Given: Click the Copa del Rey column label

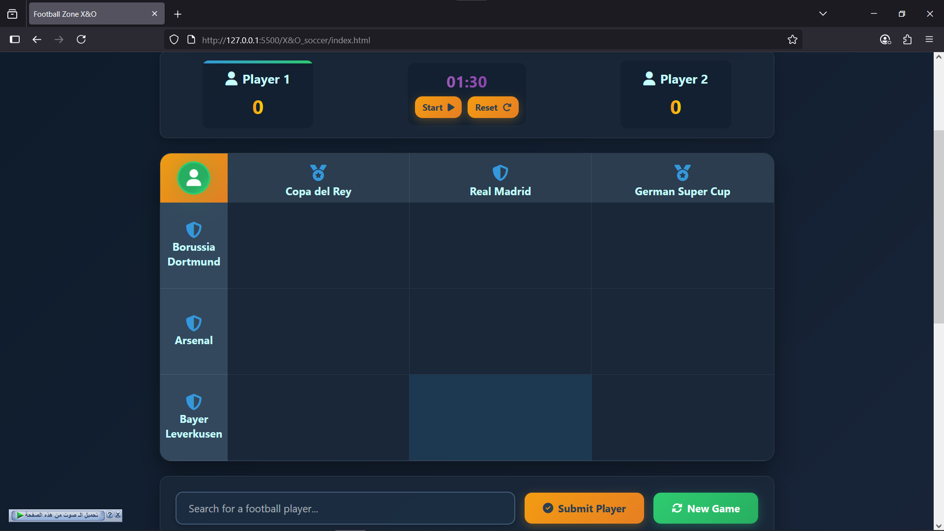Looking at the screenshot, I should 319,191.
